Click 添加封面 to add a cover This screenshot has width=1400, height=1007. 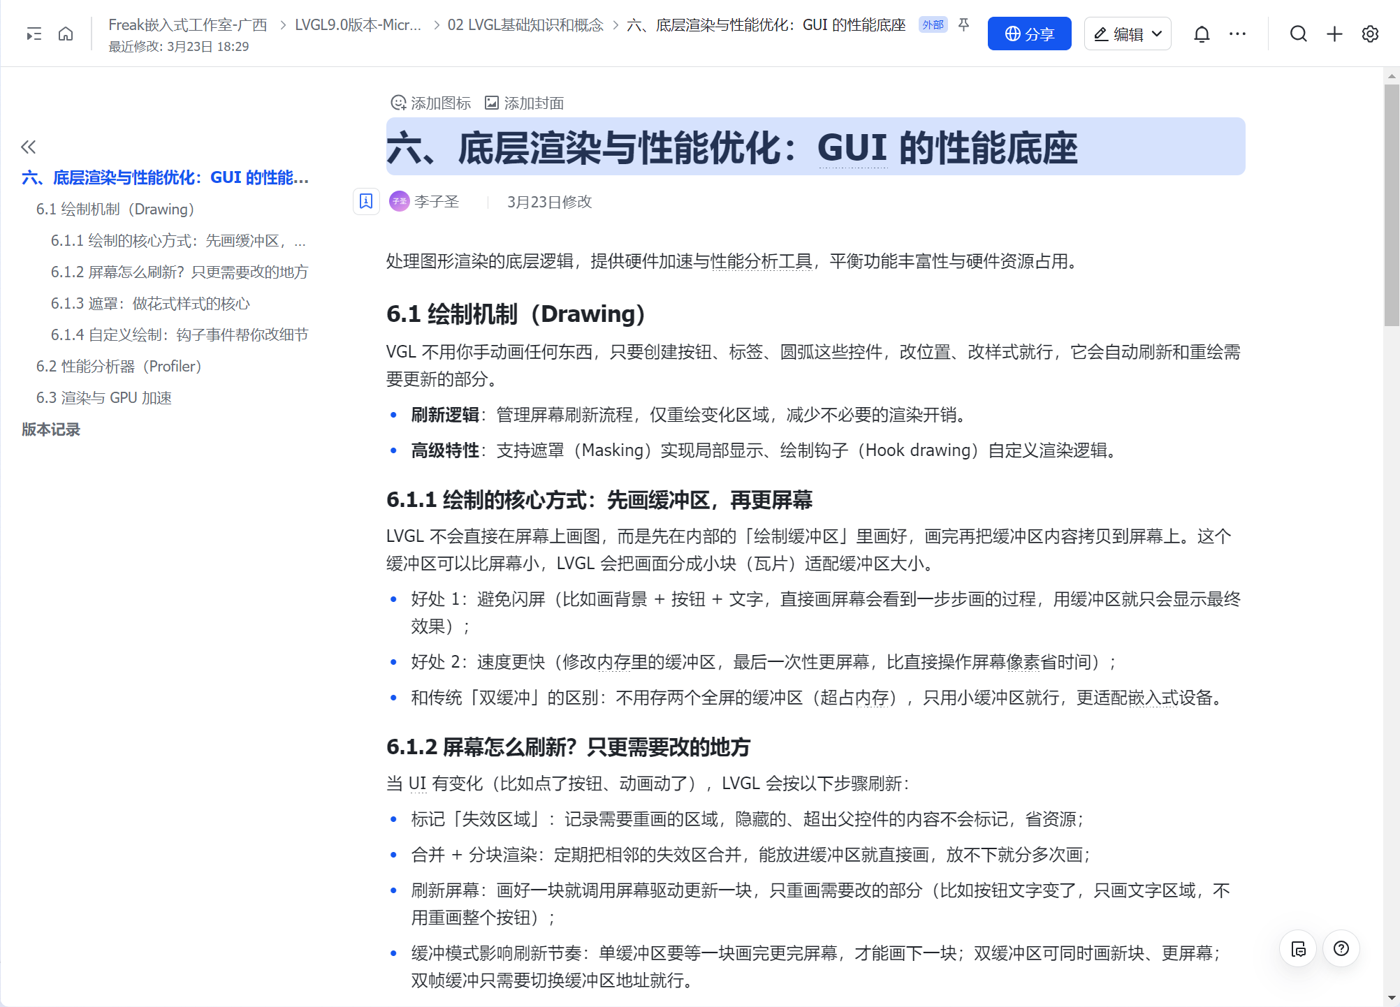(525, 103)
